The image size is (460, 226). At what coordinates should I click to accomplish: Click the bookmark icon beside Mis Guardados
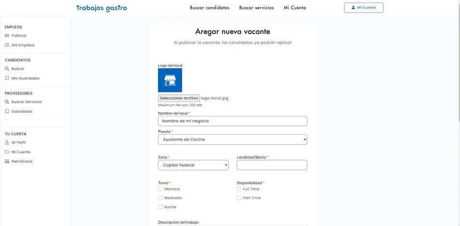pos(7,78)
